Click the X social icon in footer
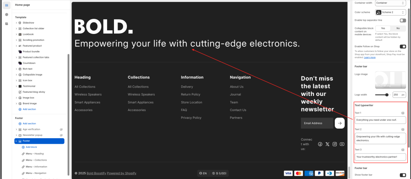Viewport: 411px width, 179px height. (328, 144)
